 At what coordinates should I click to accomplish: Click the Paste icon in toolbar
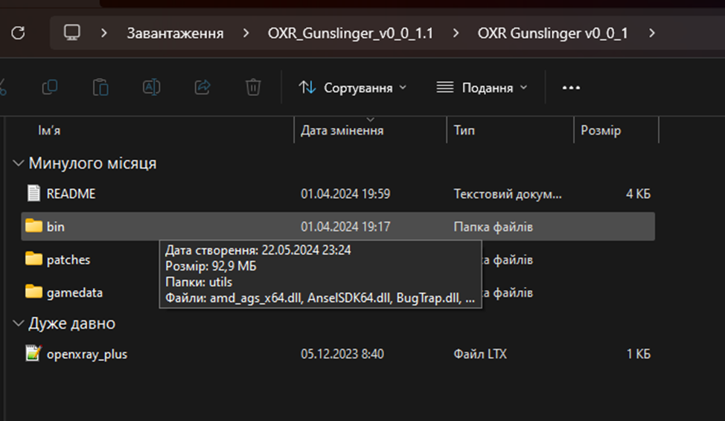[100, 87]
